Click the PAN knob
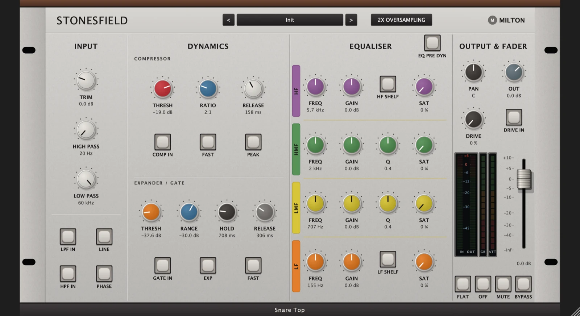This screenshot has width=580, height=316. point(473,72)
